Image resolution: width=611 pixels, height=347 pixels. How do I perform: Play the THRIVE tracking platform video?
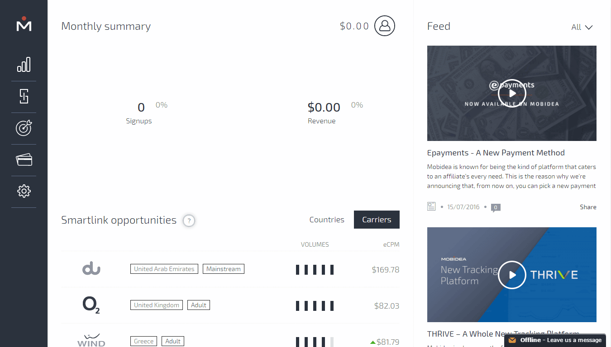(x=512, y=275)
